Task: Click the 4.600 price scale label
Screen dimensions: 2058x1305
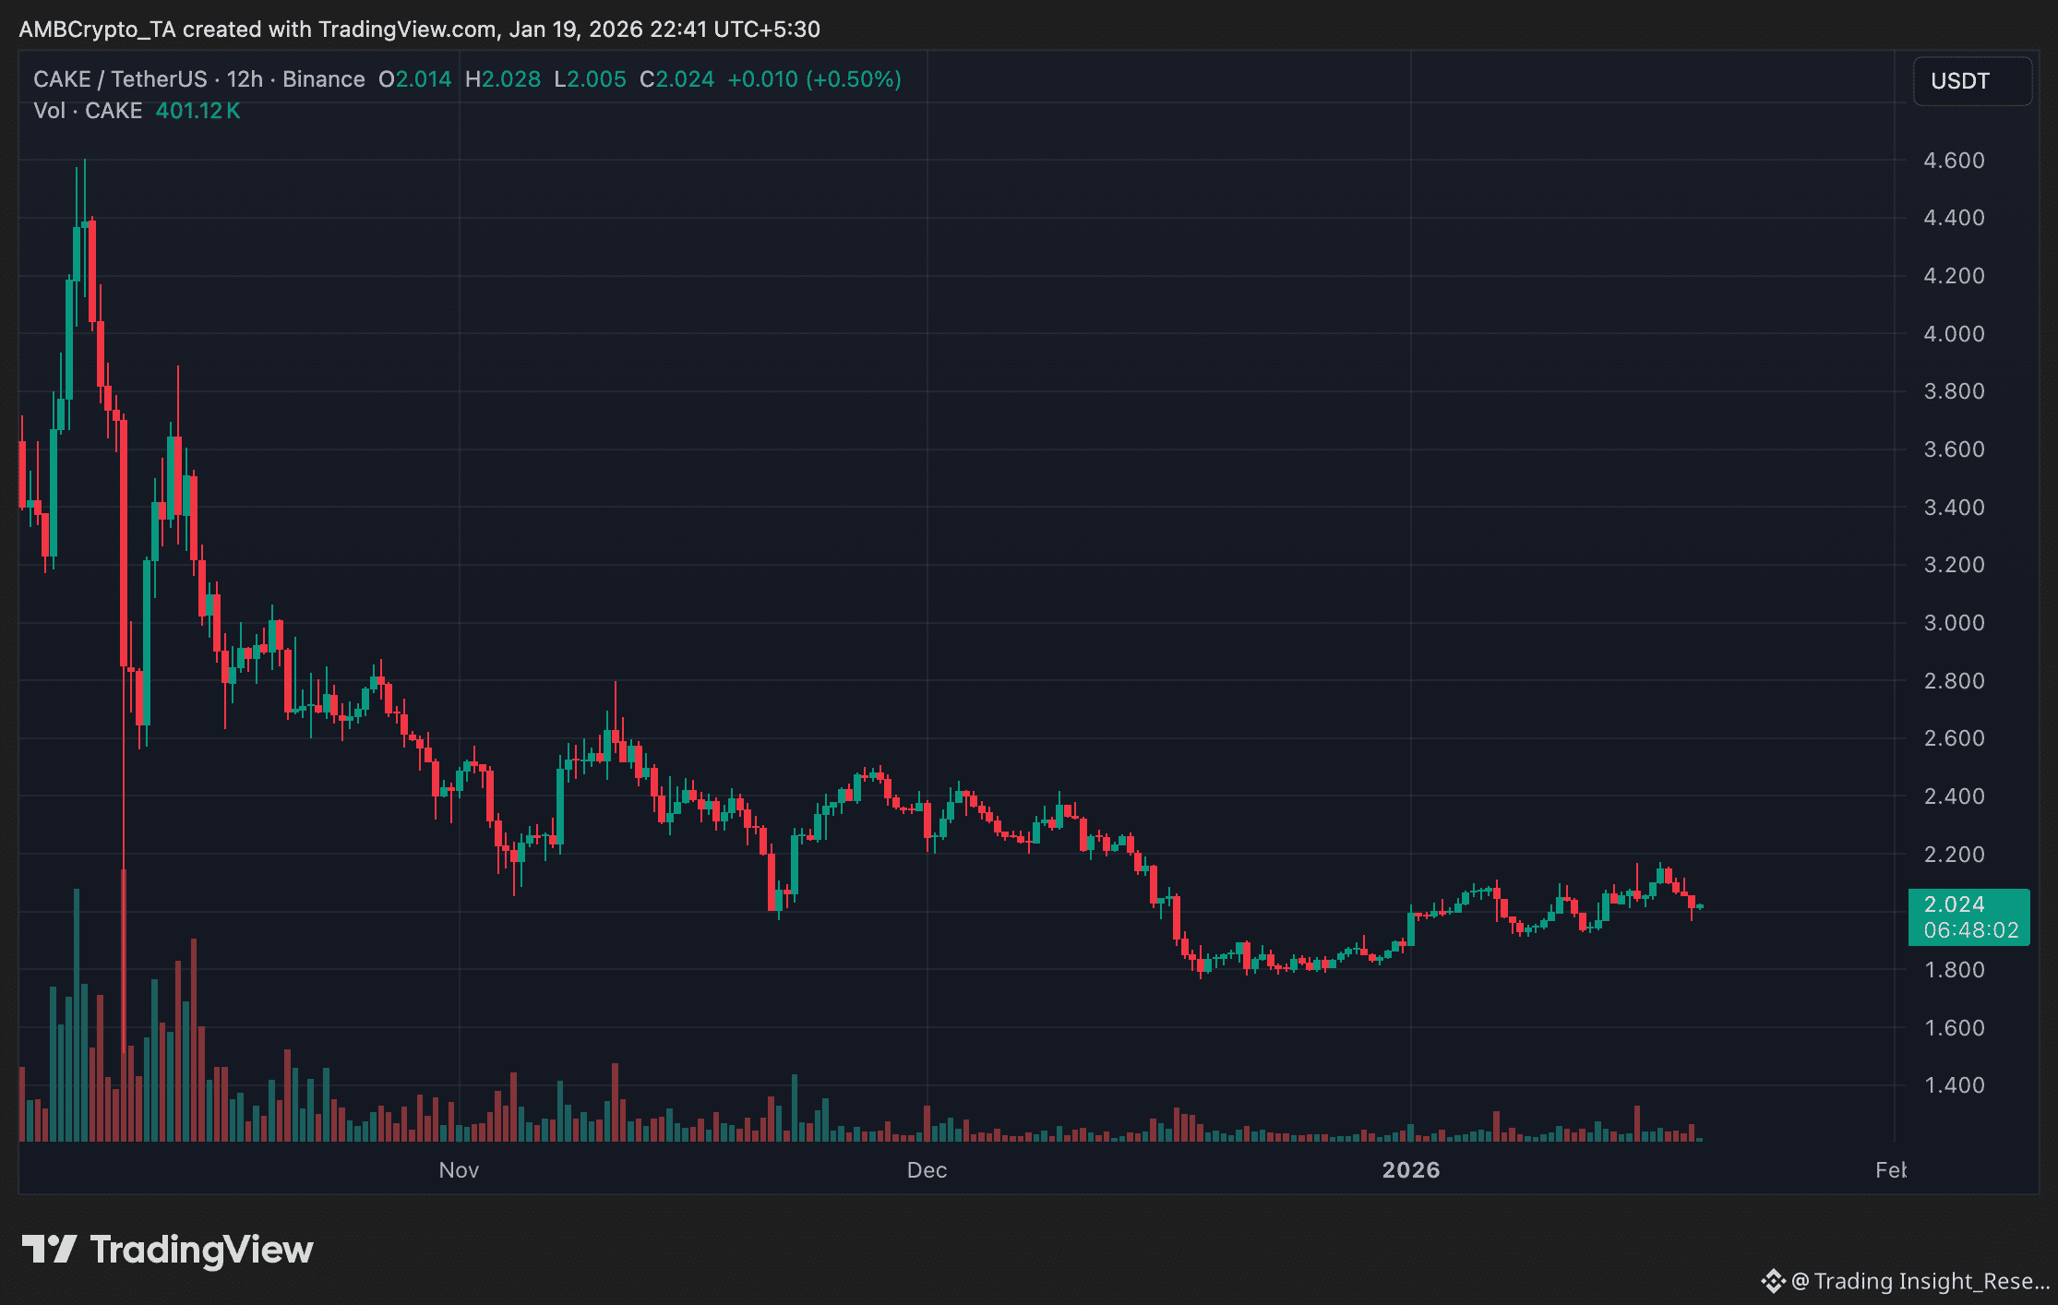Action: coord(1953,161)
